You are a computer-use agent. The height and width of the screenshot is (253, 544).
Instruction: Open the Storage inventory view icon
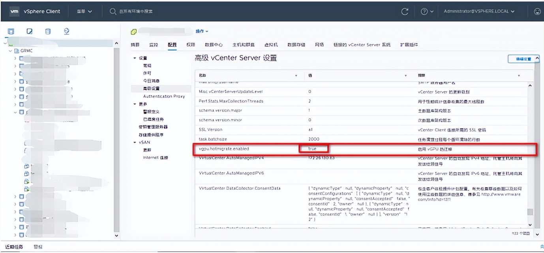point(48,32)
